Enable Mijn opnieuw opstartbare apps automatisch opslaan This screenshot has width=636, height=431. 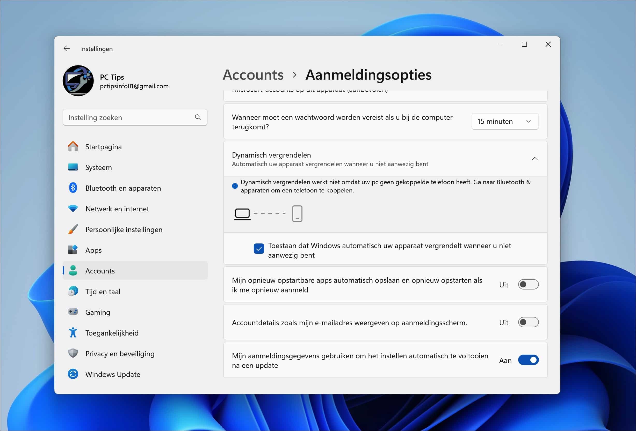[x=528, y=284]
